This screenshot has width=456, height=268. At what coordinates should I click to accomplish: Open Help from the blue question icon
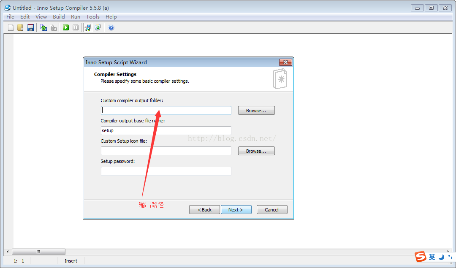click(111, 27)
